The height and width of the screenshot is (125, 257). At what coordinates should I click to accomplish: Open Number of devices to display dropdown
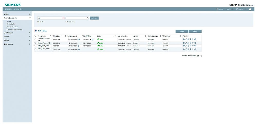199,56
